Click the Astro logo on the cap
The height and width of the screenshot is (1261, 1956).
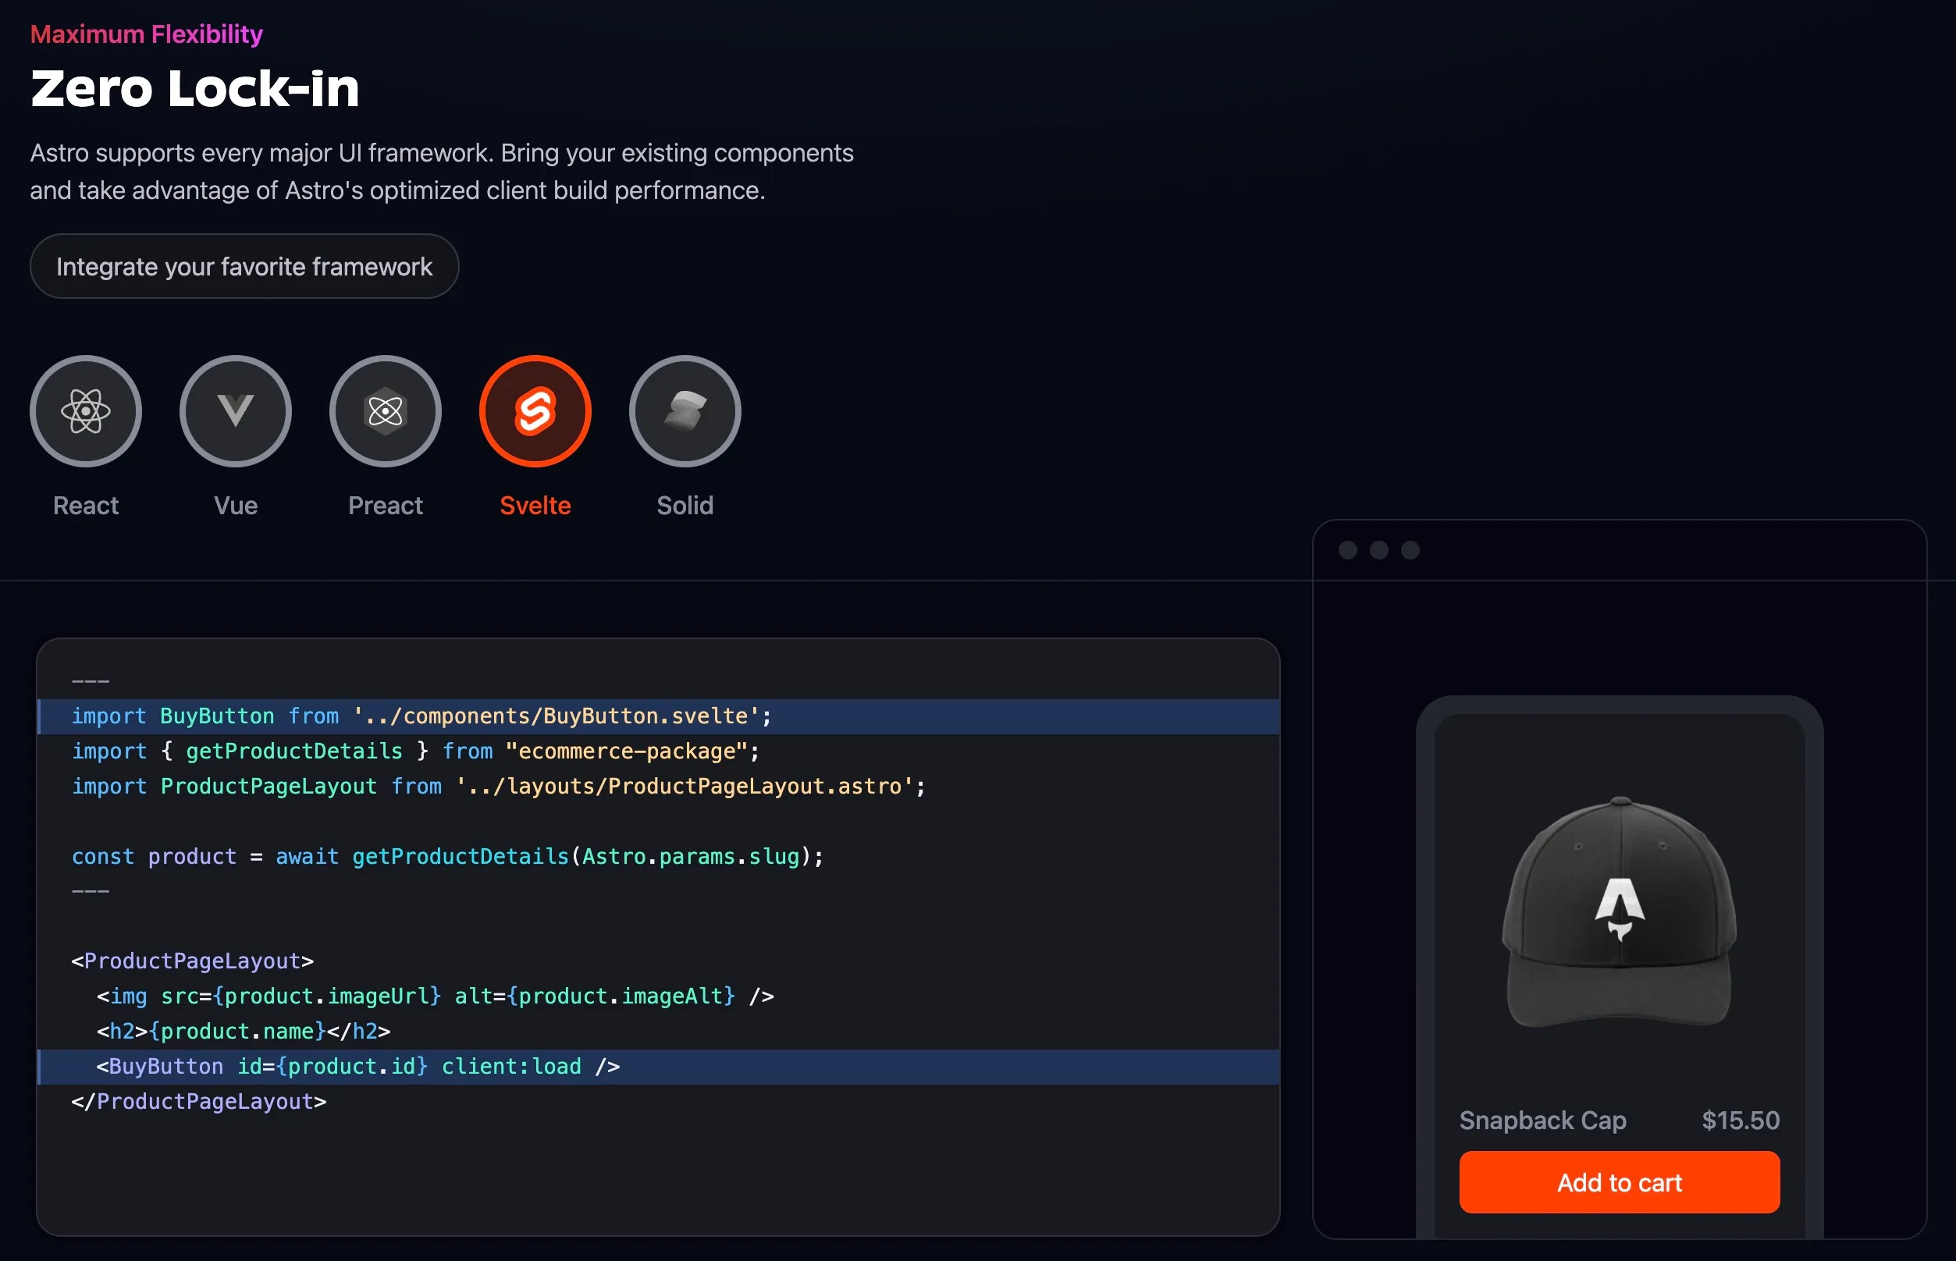pos(1620,909)
